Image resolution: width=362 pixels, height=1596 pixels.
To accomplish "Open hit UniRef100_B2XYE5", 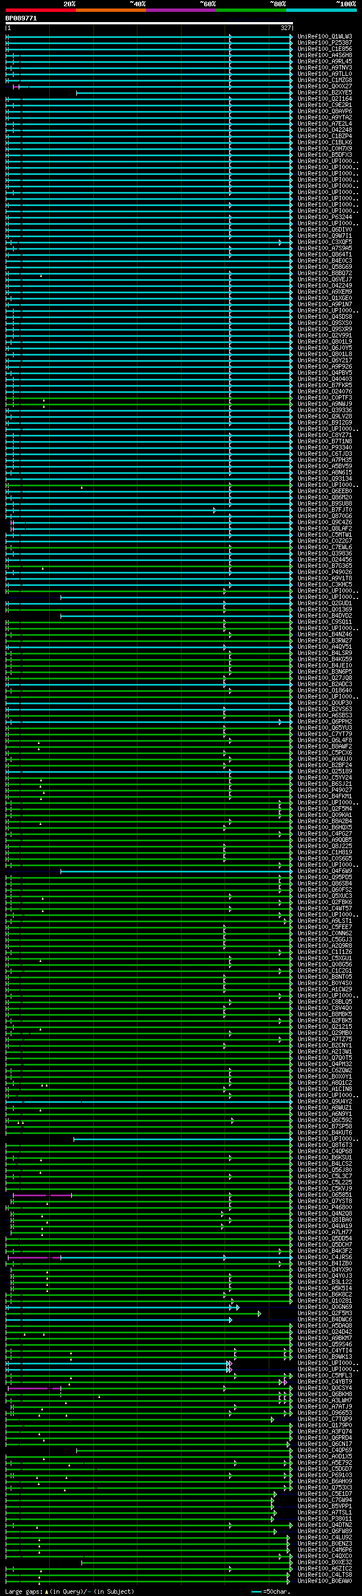I will 324,92.
